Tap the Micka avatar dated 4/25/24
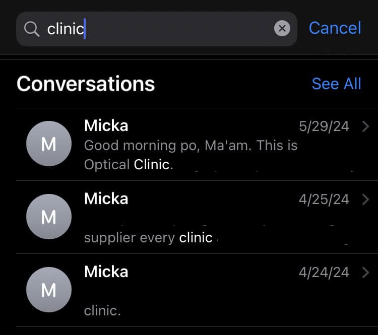The height and width of the screenshot is (335, 378). [48, 217]
